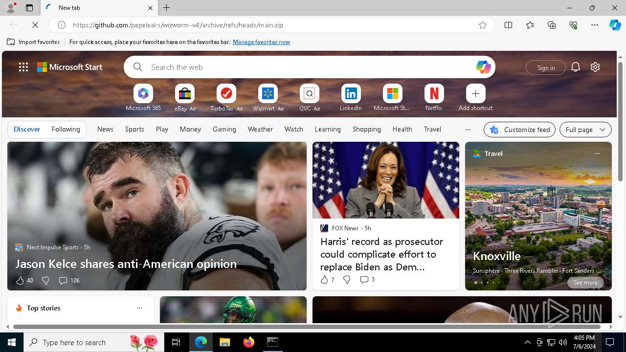This screenshot has height=352, width=626.
Task: Toggle split screen view
Action: [508, 25]
